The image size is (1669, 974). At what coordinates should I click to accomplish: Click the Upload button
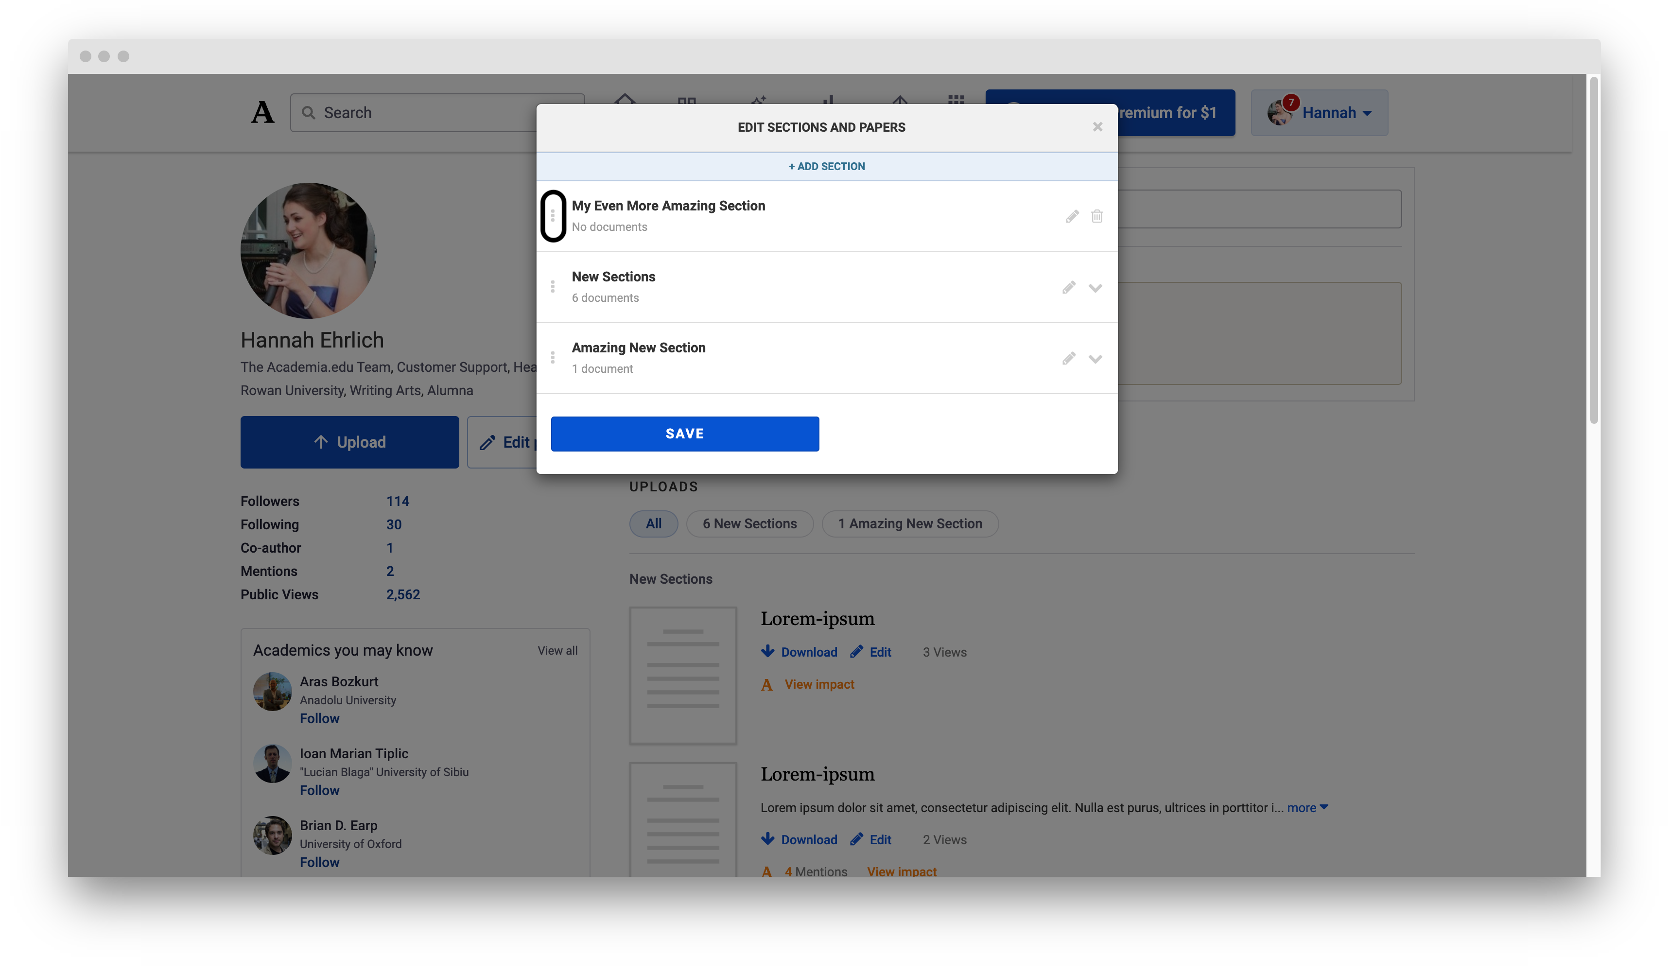click(x=350, y=442)
